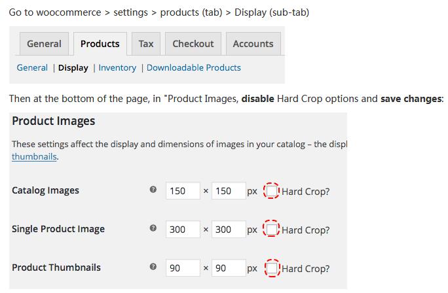Select the Checkout tab
The height and width of the screenshot is (293, 448).
[x=193, y=44]
